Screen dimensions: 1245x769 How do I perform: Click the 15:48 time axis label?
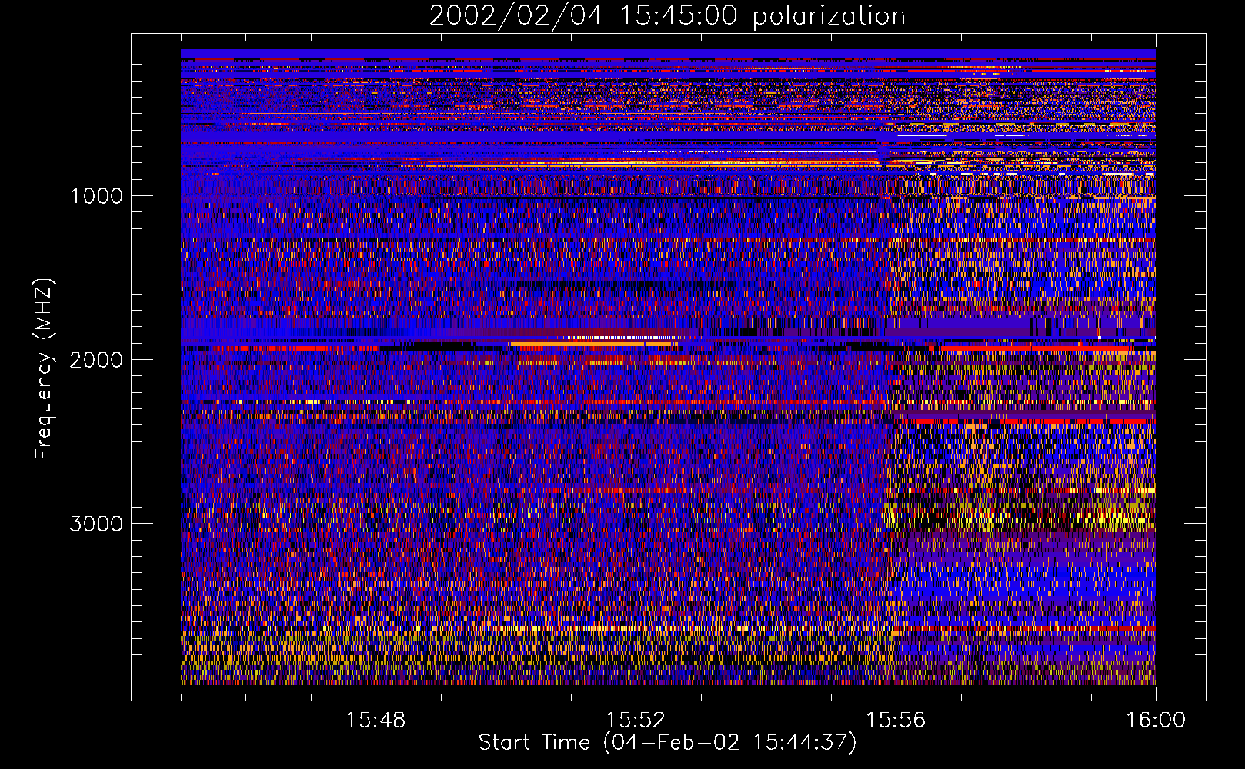[376, 721]
